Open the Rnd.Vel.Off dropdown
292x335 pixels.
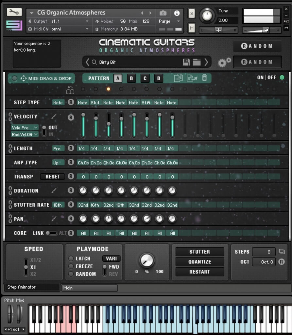pos(25,134)
